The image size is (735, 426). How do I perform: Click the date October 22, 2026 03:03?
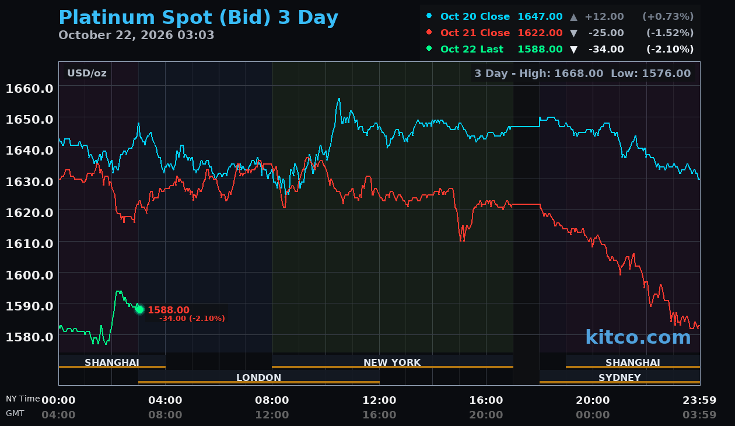pyautogui.click(x=136, y=35)
